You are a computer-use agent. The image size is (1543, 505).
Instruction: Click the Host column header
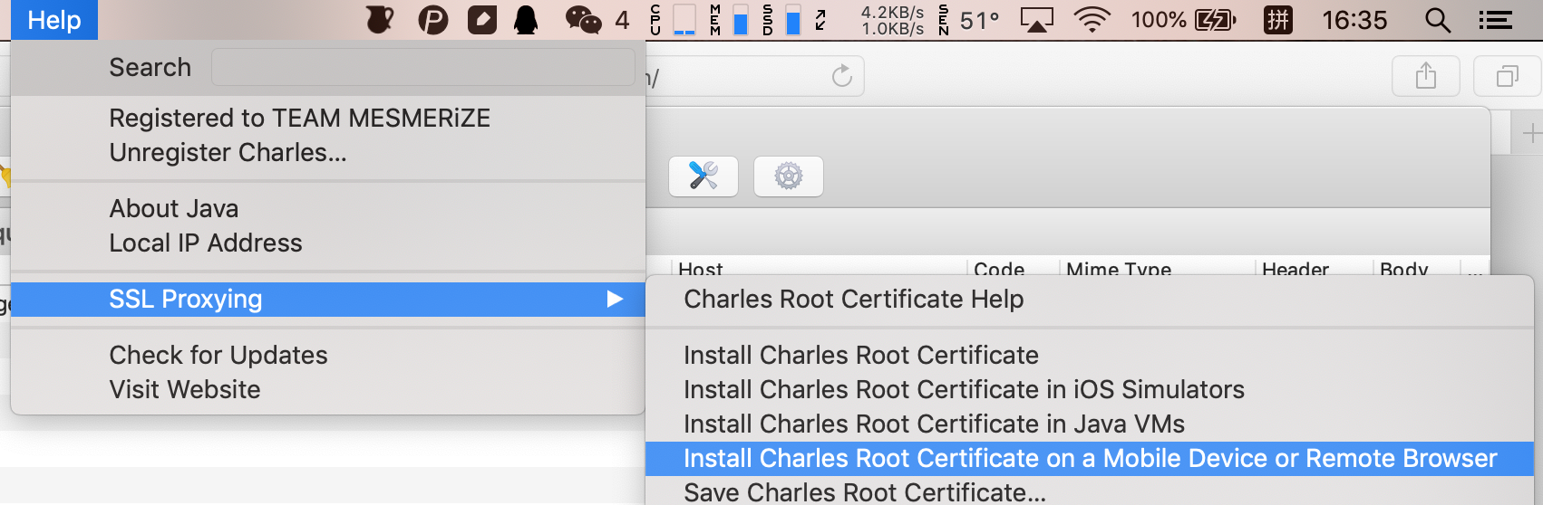(701, 269)
